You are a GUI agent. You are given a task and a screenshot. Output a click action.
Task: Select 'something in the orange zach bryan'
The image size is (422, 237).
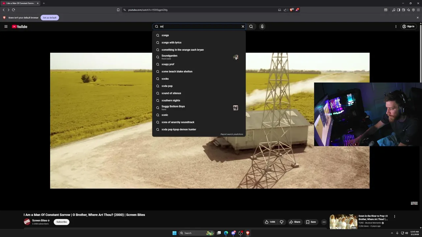[x=199, y=50]
